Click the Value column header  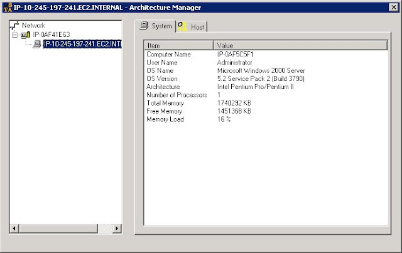(300, 45)
